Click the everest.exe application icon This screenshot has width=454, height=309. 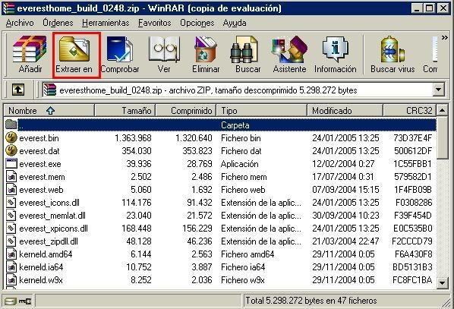tap(11, 164)
